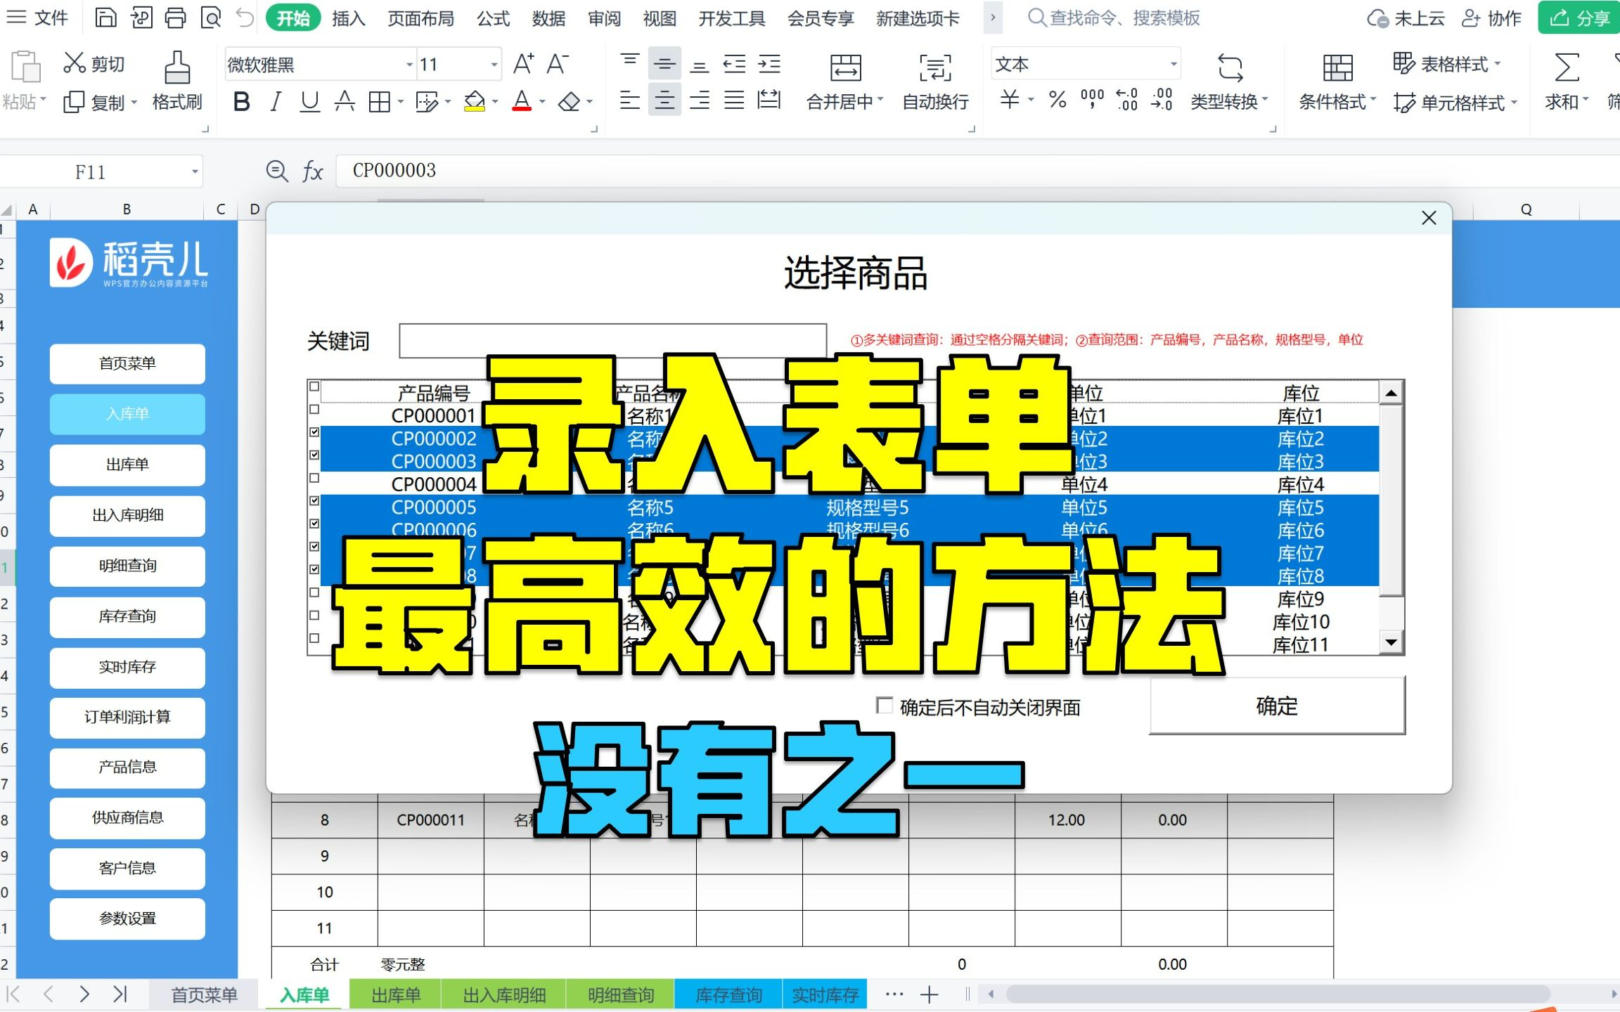Click the Type Conversion (类型转换) icon

coord(1230,68)
